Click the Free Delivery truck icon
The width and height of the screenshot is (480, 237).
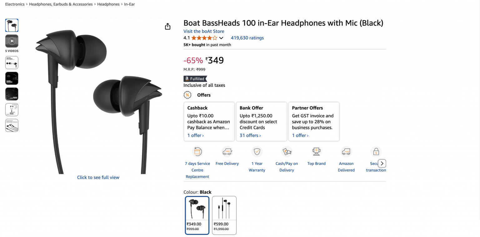coord(227,152)
